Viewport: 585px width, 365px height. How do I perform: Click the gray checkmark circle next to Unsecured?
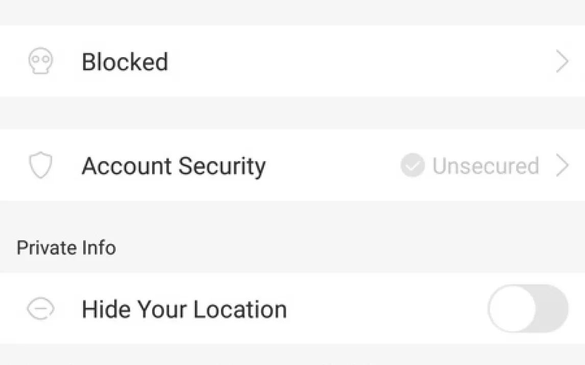tap(412, 166)
